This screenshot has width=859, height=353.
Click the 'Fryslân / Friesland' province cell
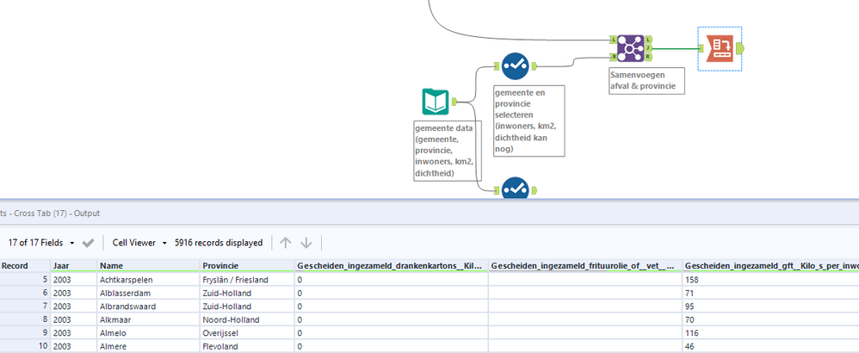click(248, 280)
